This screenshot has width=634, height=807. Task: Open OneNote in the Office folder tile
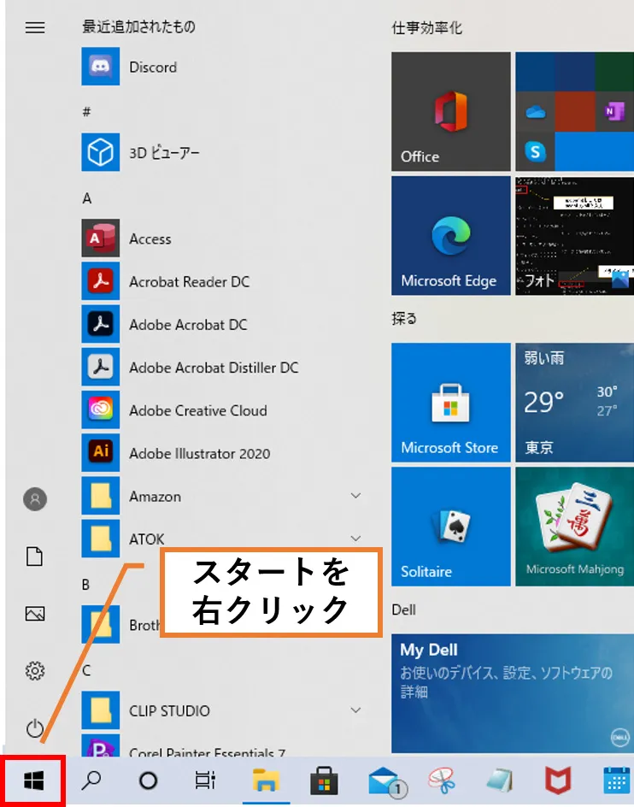coord(614,111)
